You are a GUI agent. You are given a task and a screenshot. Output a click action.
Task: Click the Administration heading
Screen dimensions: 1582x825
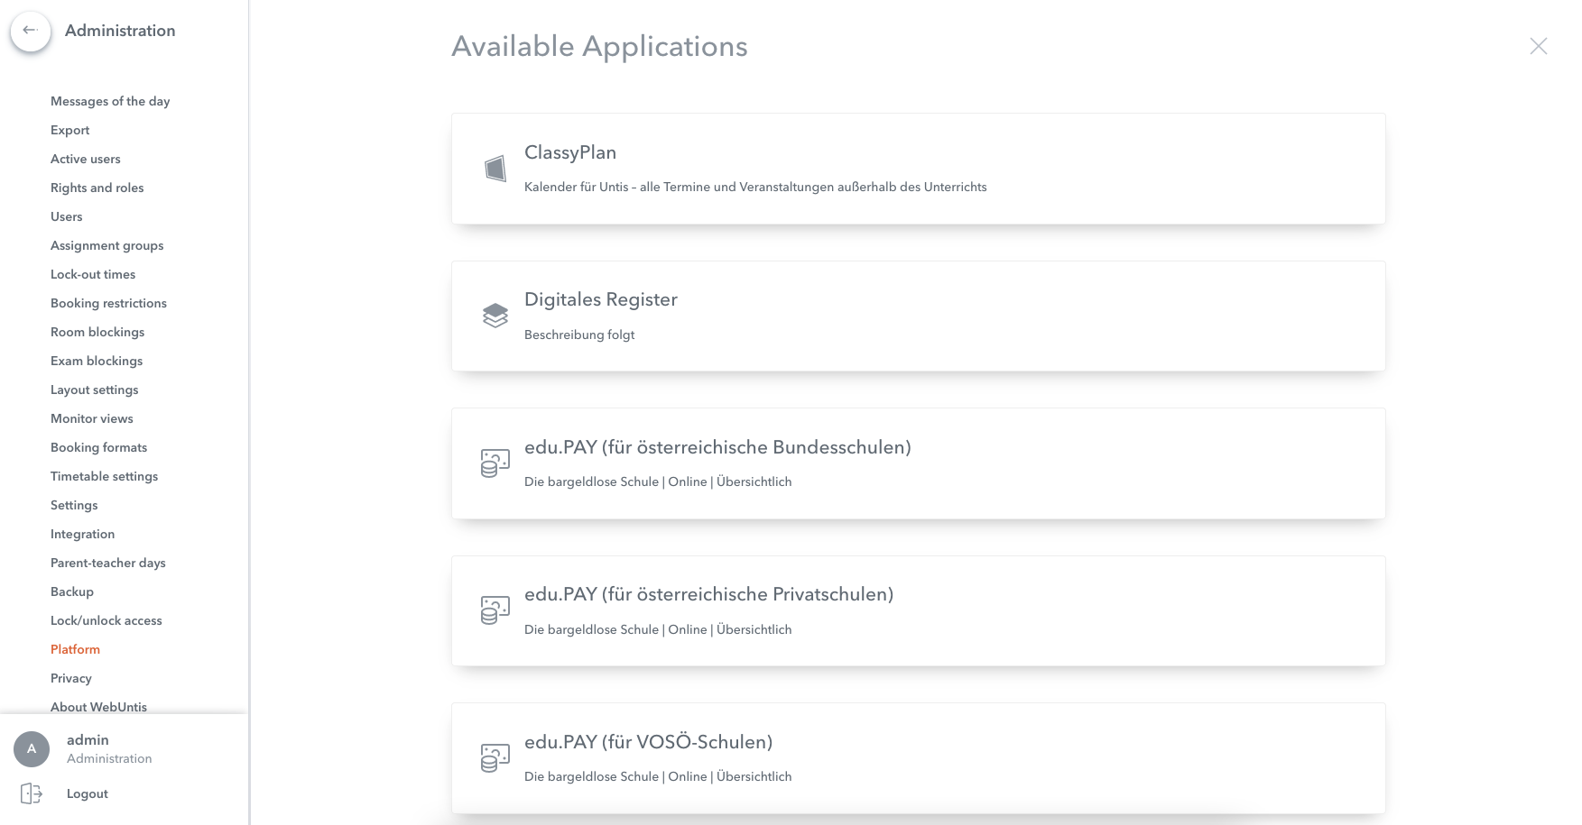[x=120, y=31]
